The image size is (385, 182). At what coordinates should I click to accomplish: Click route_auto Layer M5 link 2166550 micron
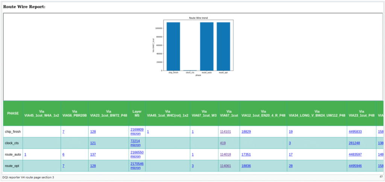coord(137,154)
